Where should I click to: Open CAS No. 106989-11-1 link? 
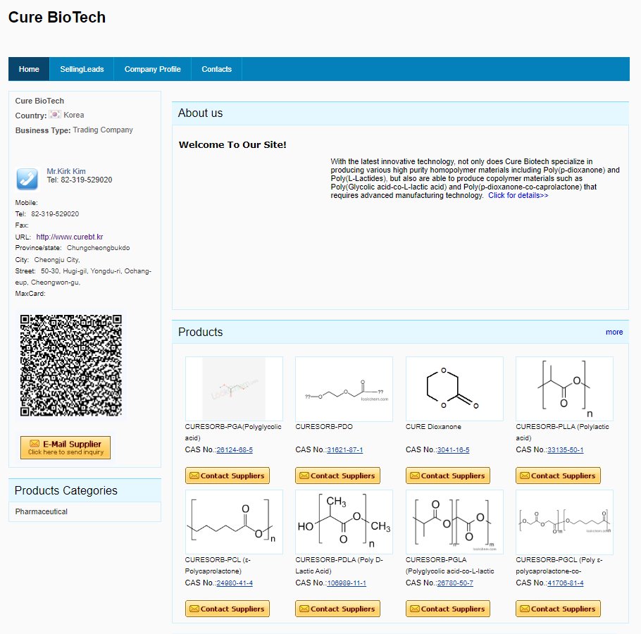(347, 583)
